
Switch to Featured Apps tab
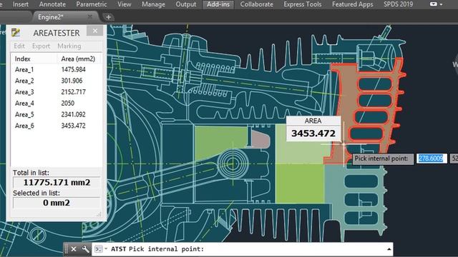[352, 4]
